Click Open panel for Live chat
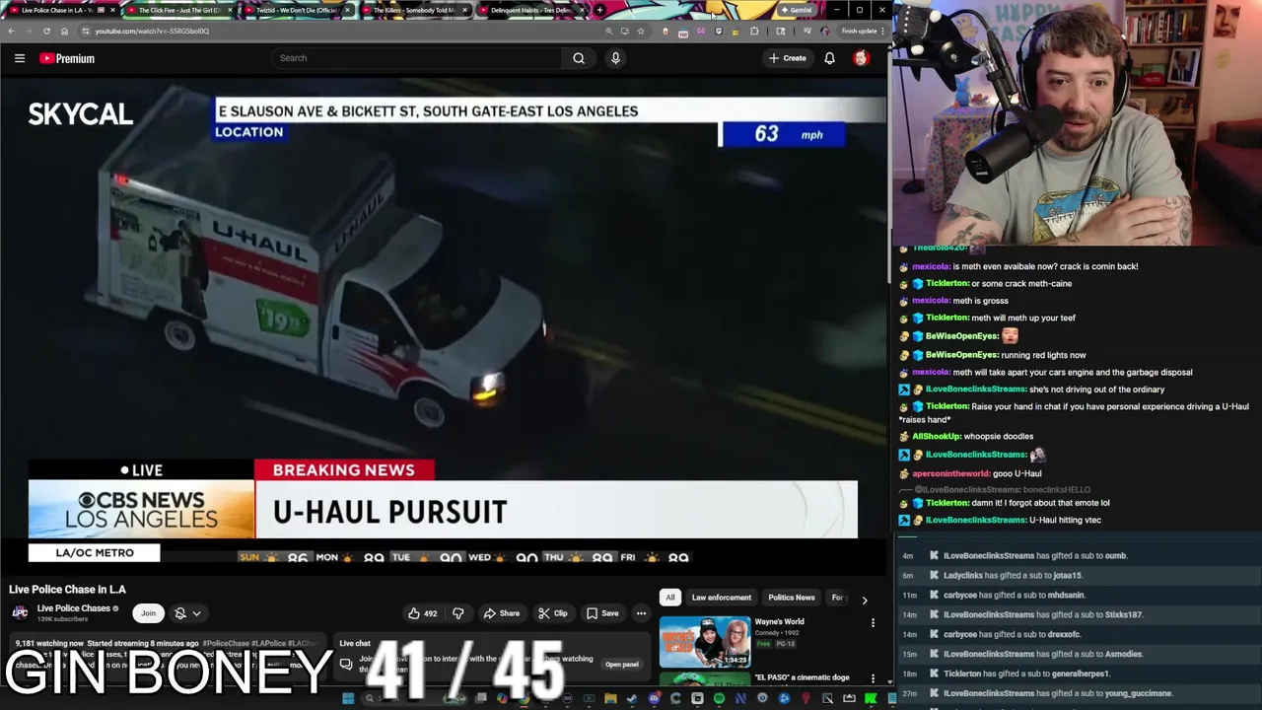Screen dimensions: 1262x710 tap(621, 665)
